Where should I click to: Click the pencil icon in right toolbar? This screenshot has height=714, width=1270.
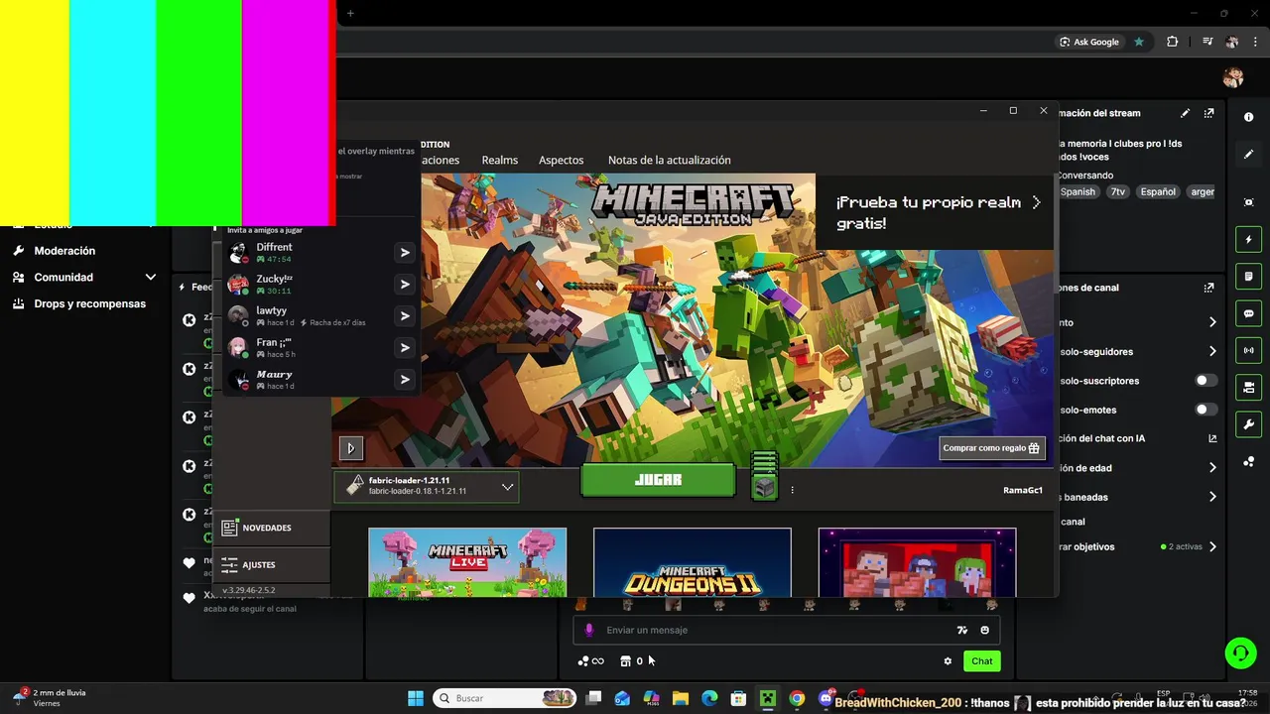click(x=1248, y=155)
